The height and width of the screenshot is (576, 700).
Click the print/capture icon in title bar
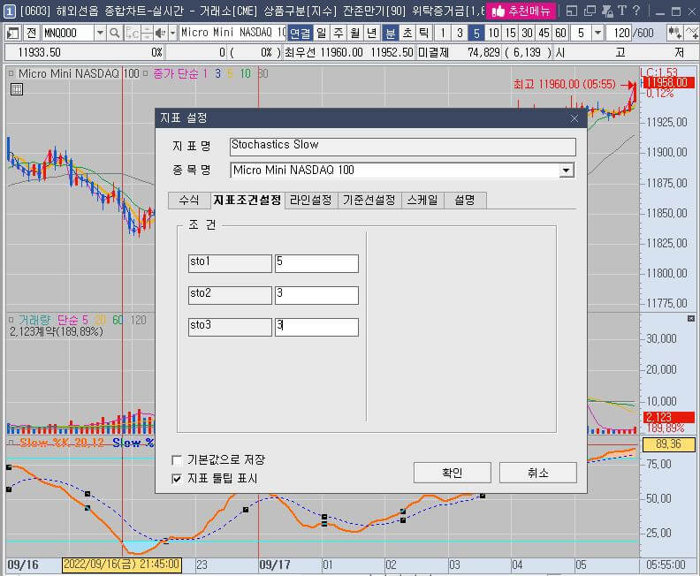point(606,11)
